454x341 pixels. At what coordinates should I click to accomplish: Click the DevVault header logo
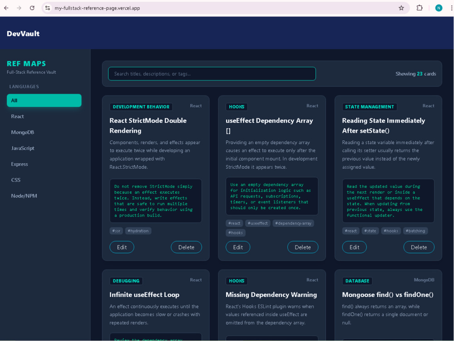click(23, 34)
